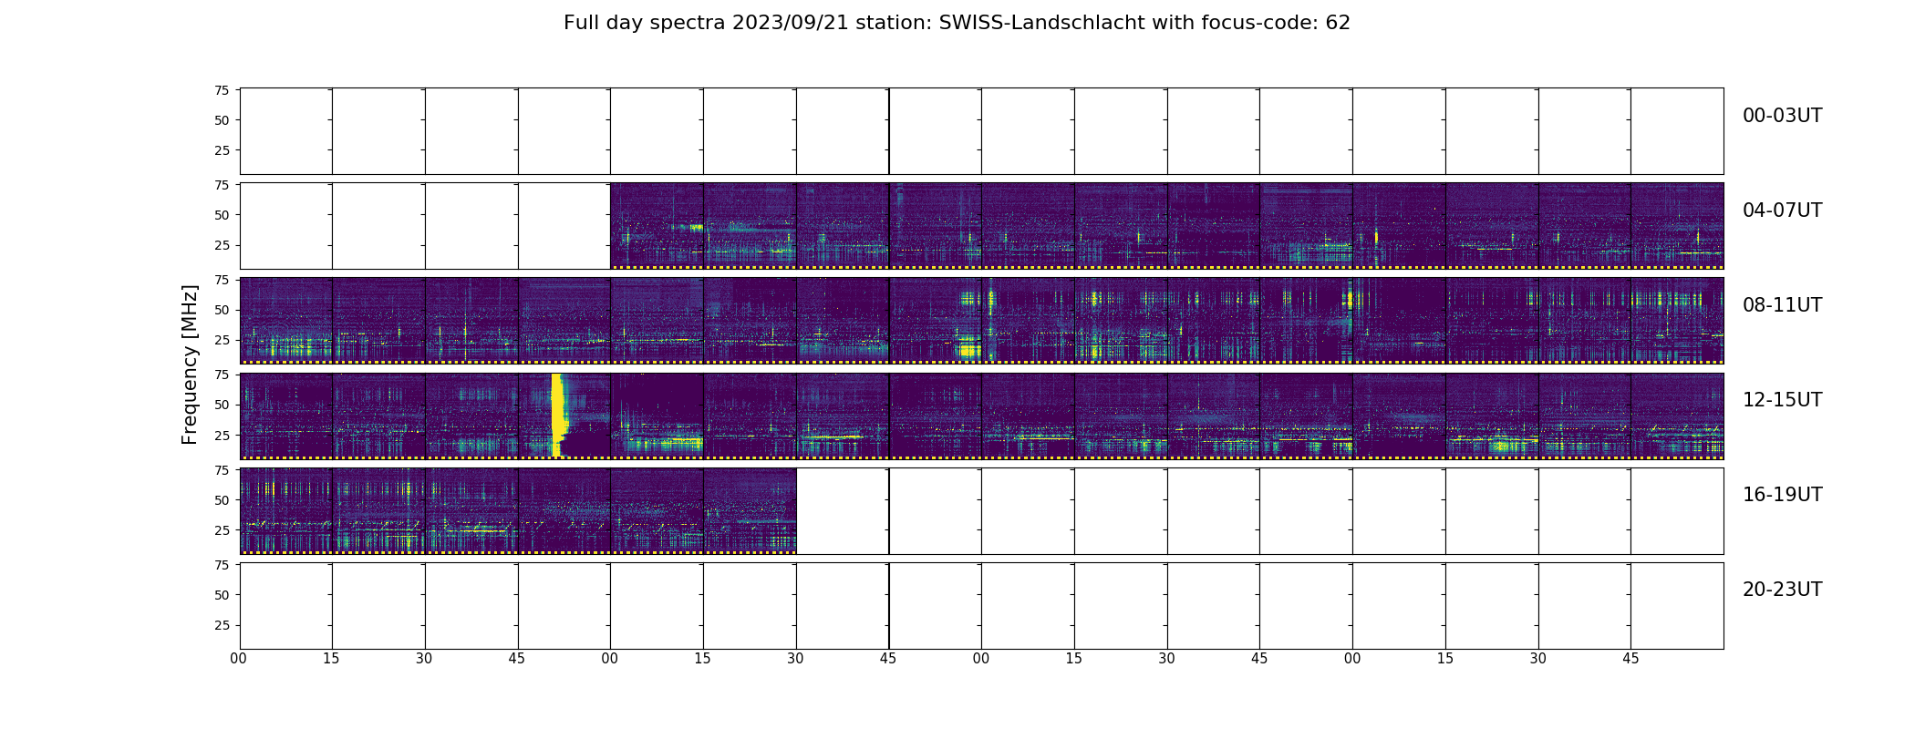Click the 50 tick of the 08-11UT row

[221, 310]
